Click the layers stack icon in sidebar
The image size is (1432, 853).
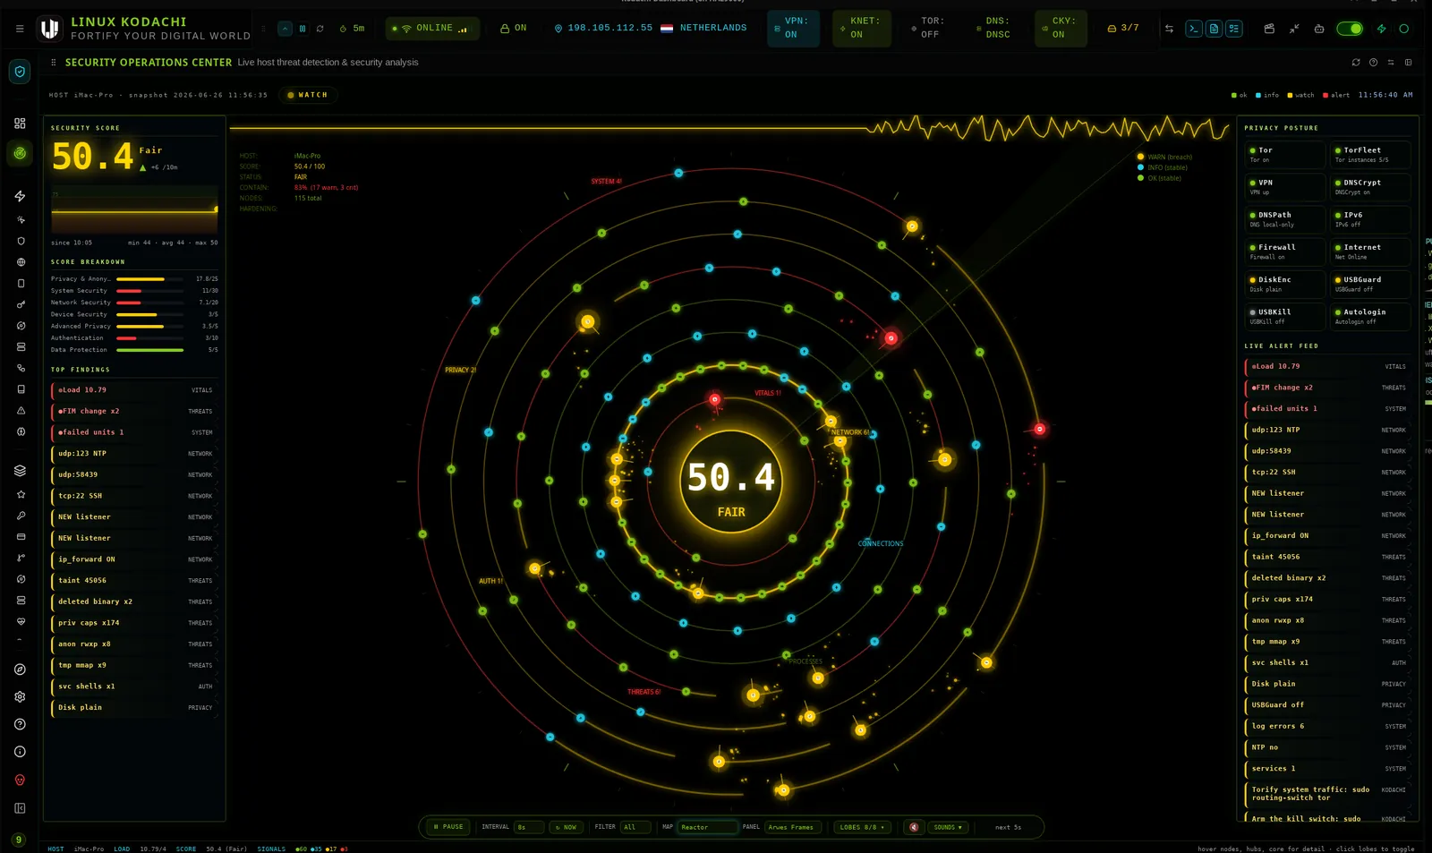20,471
